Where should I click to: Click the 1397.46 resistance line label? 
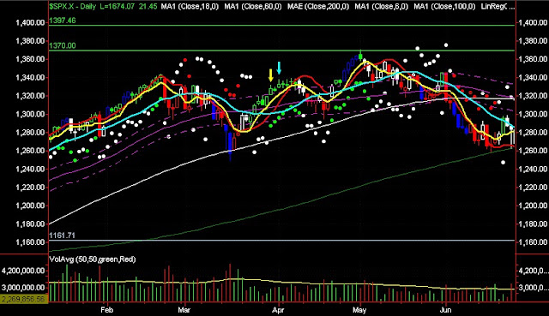click(63, 21)
